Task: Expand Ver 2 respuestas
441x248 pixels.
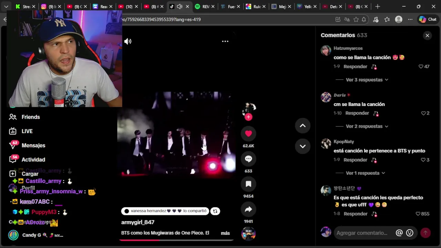Action: tap(367, 126)
